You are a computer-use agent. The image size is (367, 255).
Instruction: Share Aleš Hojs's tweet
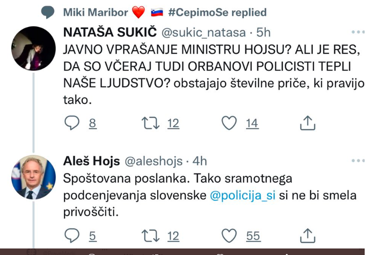[307, 236]
